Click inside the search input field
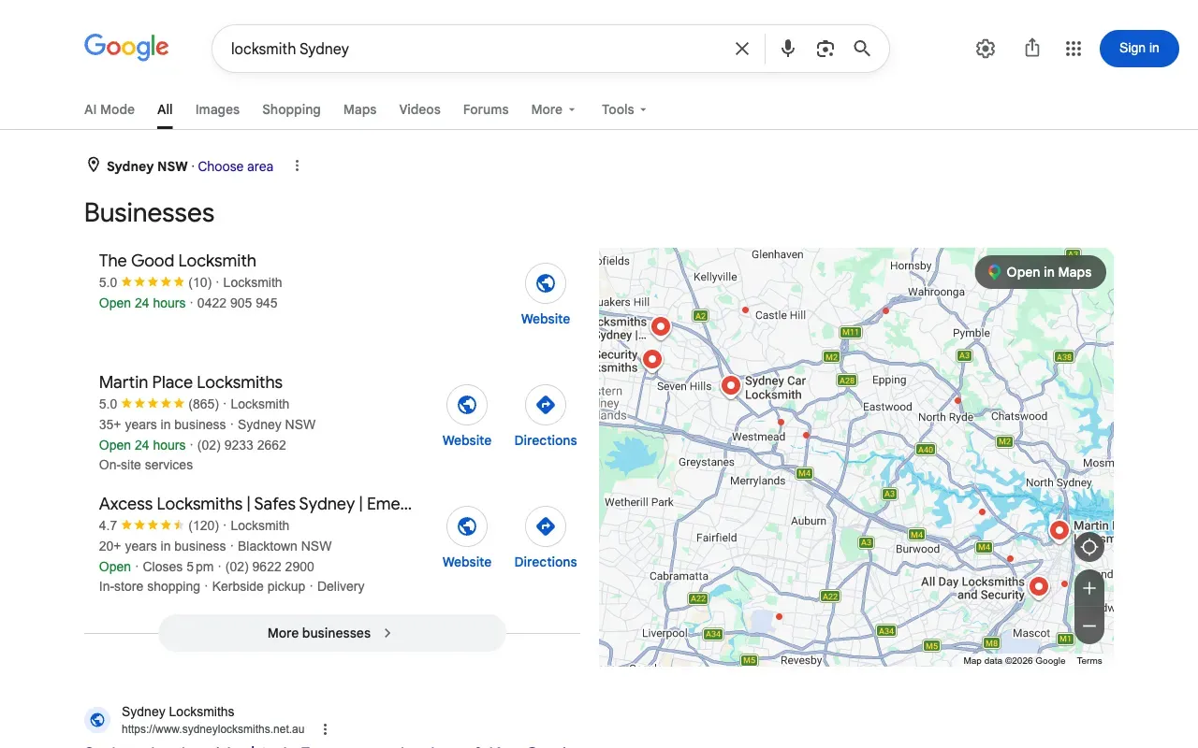Viewport: 1198px width, 748px height. coord(477,49)
